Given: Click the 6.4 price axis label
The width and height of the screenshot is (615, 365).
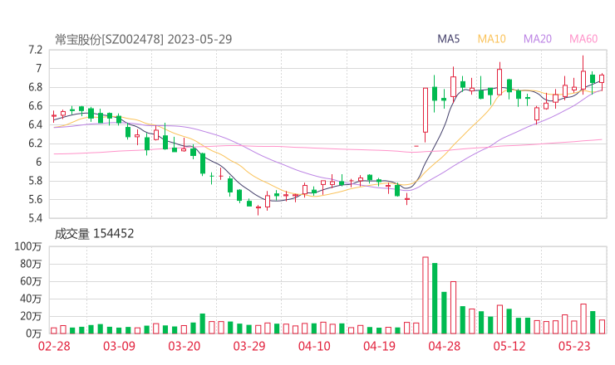Looking at the screenshot, I should tap(35, 124).
